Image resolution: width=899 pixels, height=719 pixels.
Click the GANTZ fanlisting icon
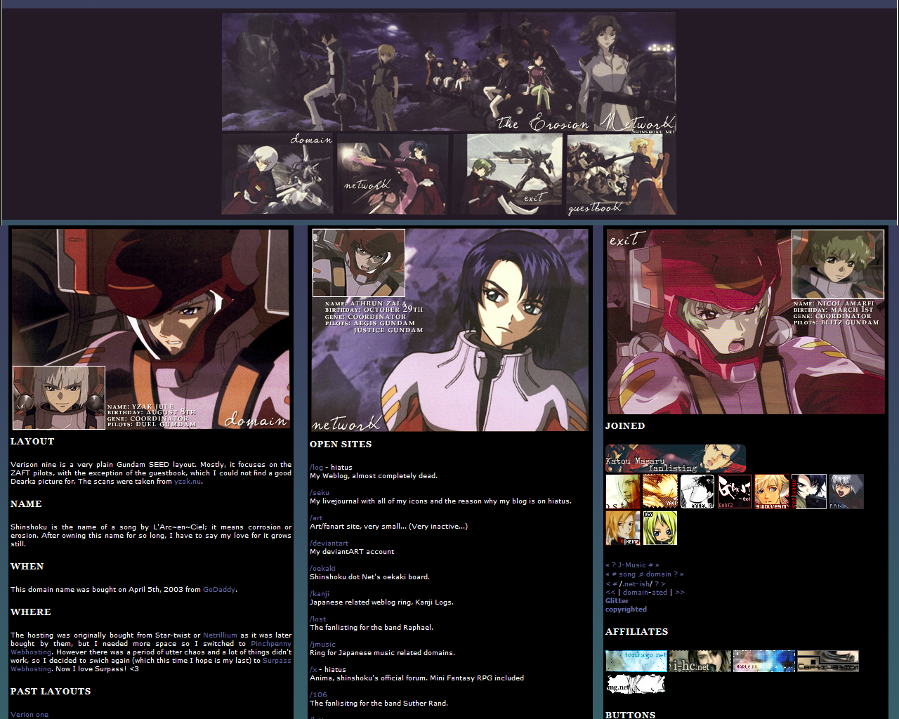735,492
